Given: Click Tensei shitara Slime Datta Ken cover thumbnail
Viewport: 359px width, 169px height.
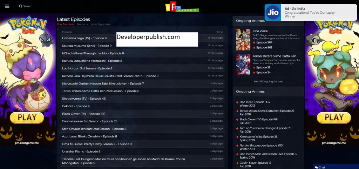Looking at the screenshot, I should coord(243,65).
